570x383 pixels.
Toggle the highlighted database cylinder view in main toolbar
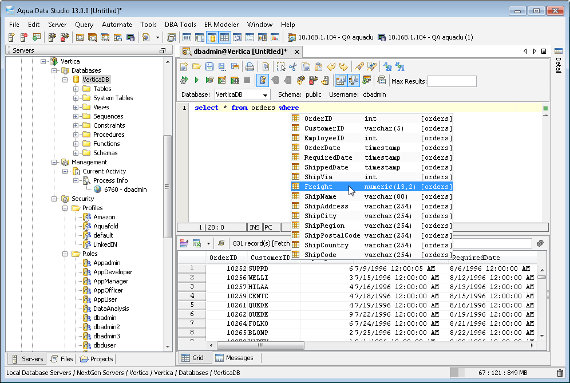point(212,37)
